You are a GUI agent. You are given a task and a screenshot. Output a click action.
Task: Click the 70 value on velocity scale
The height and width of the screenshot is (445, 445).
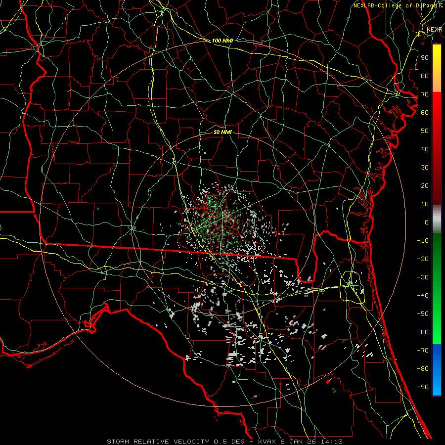[425, 94]
